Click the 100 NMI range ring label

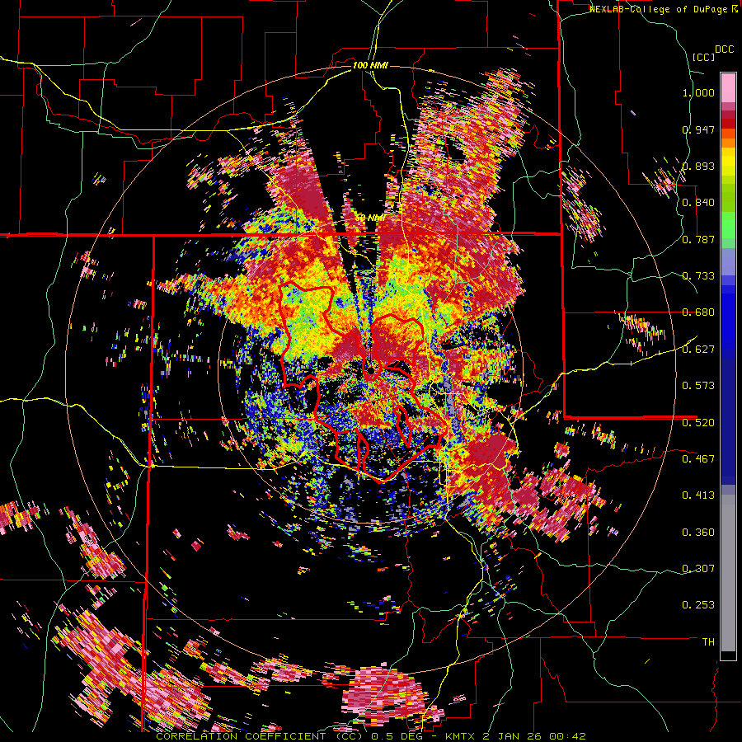[x=370, y=65]
